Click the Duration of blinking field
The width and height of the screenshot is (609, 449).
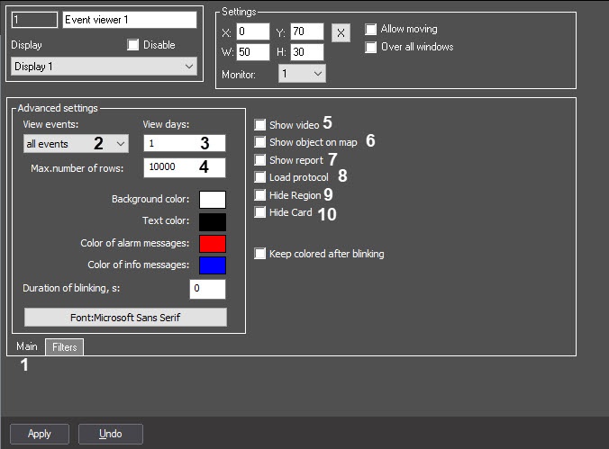pyautogui.click(x=207, y=289)
